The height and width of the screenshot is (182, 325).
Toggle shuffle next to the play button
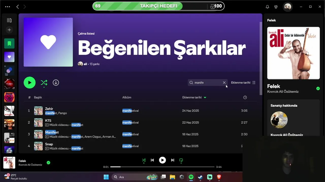pyautogui.click(x=44, y=83)
